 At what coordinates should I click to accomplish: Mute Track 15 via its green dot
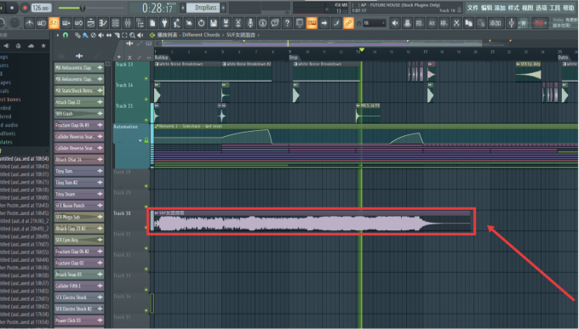(146, 120)
